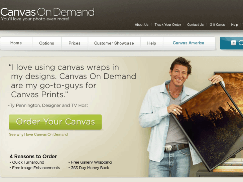Viewport: 243px width, 182px height.
Task: Click the "You'll love your photo even more!" tagline
Action: pos(35,19)
